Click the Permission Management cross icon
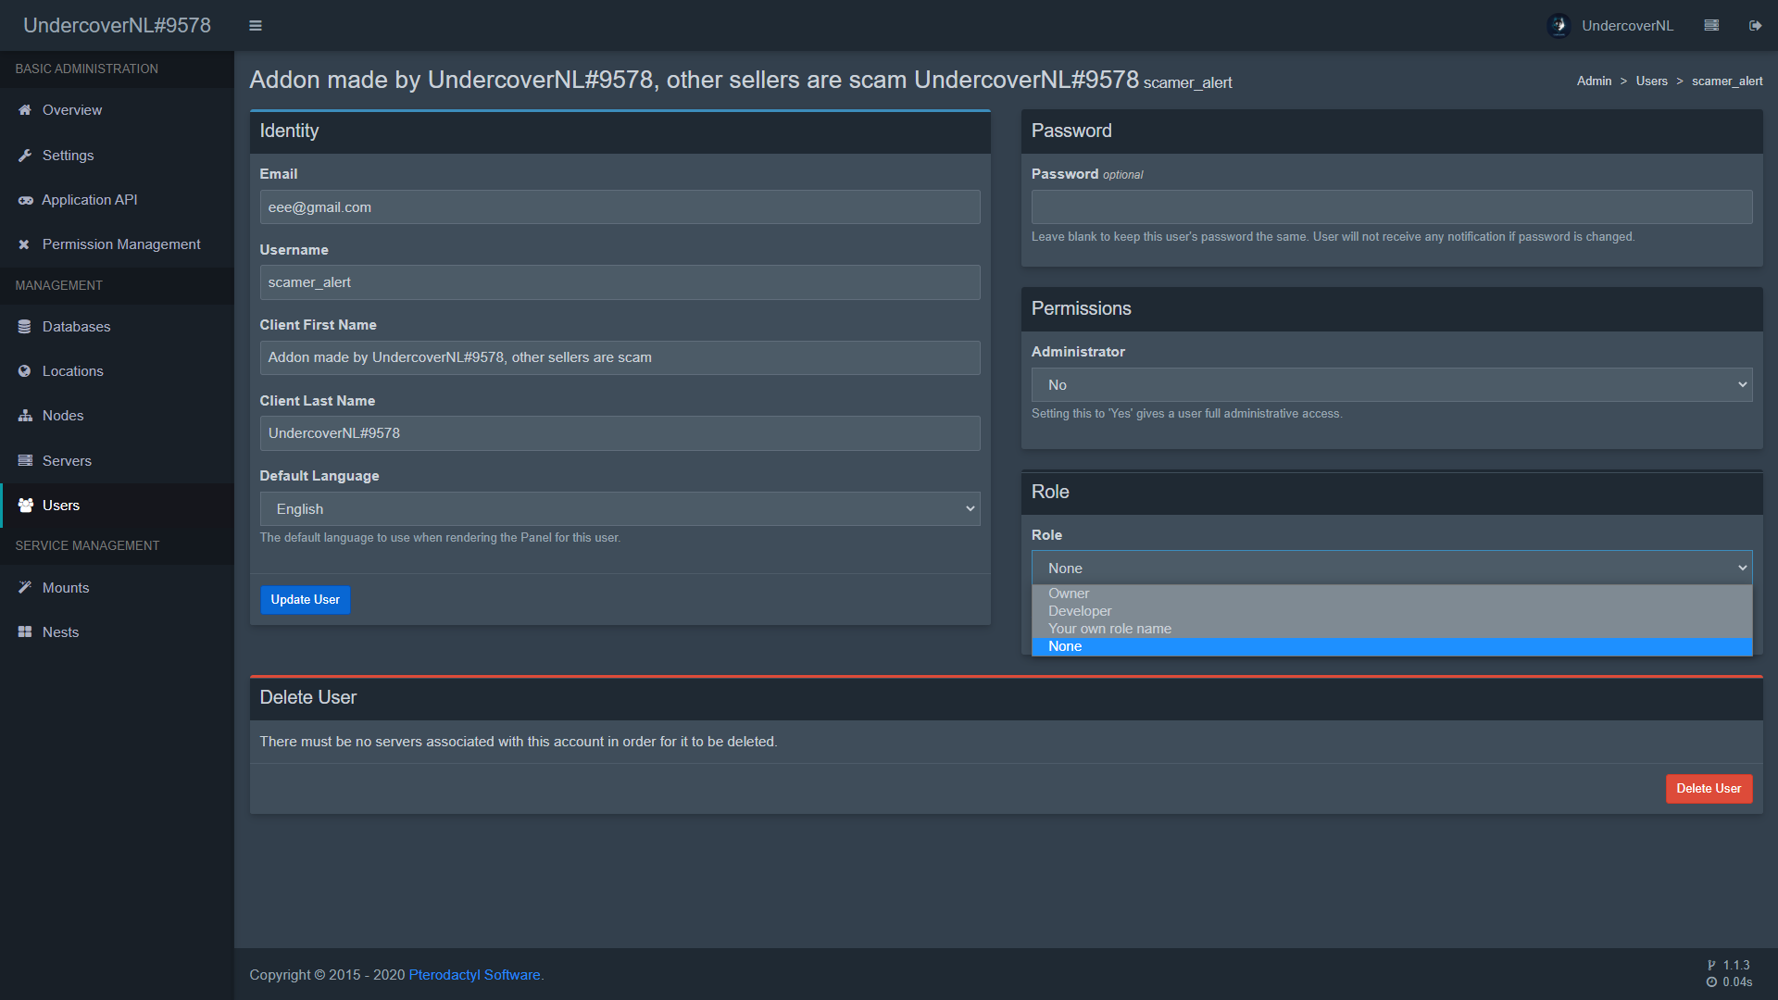This screenshot has height=1000, width=1778. (25, 244)
